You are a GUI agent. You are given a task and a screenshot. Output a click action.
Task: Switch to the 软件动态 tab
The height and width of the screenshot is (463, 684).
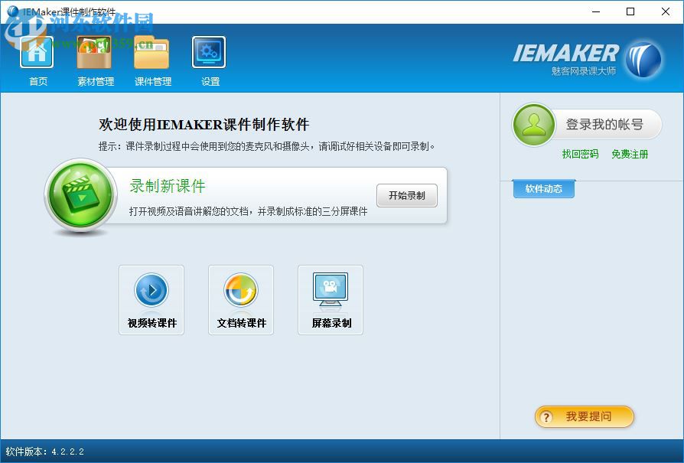[542, 189]
